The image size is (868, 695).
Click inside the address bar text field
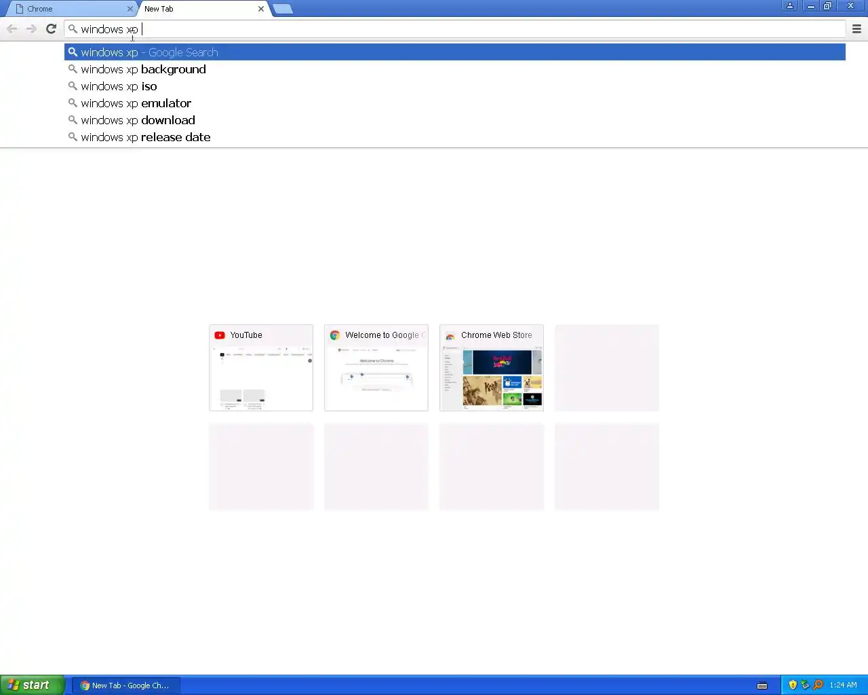click(455, 29)
